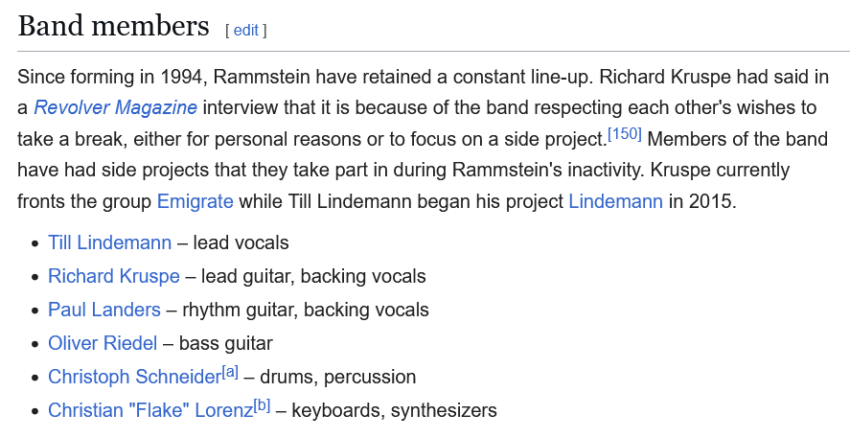Click the text "drums, percussion"
The height and width of the screenshot is (438, 850).
pos(337,377)
